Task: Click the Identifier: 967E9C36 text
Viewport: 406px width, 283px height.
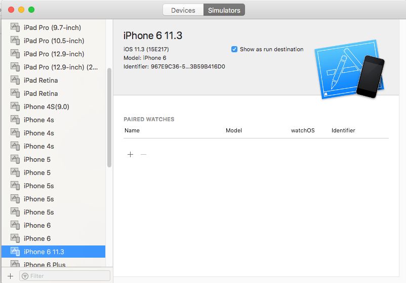Action: coord(174,66)
